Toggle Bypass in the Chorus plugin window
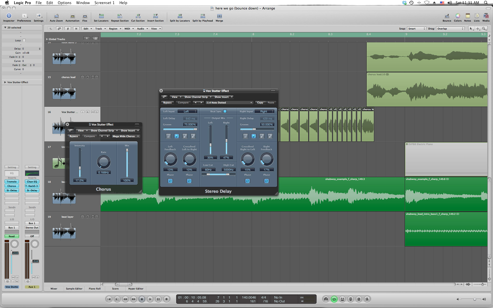 click(x=74, y=136)
